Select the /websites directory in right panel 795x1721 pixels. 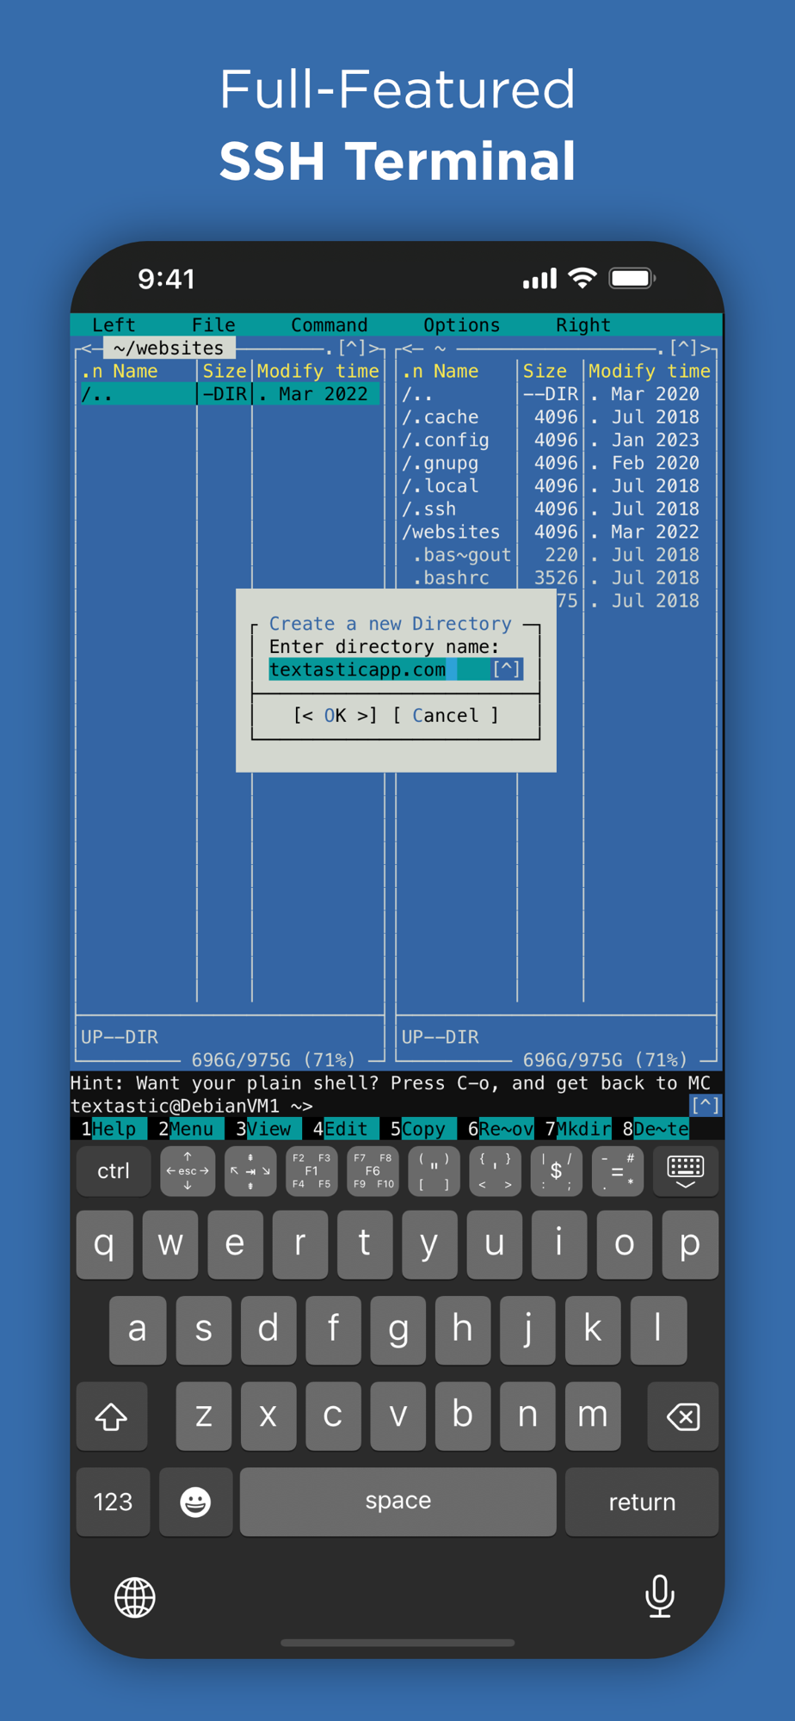556,532
